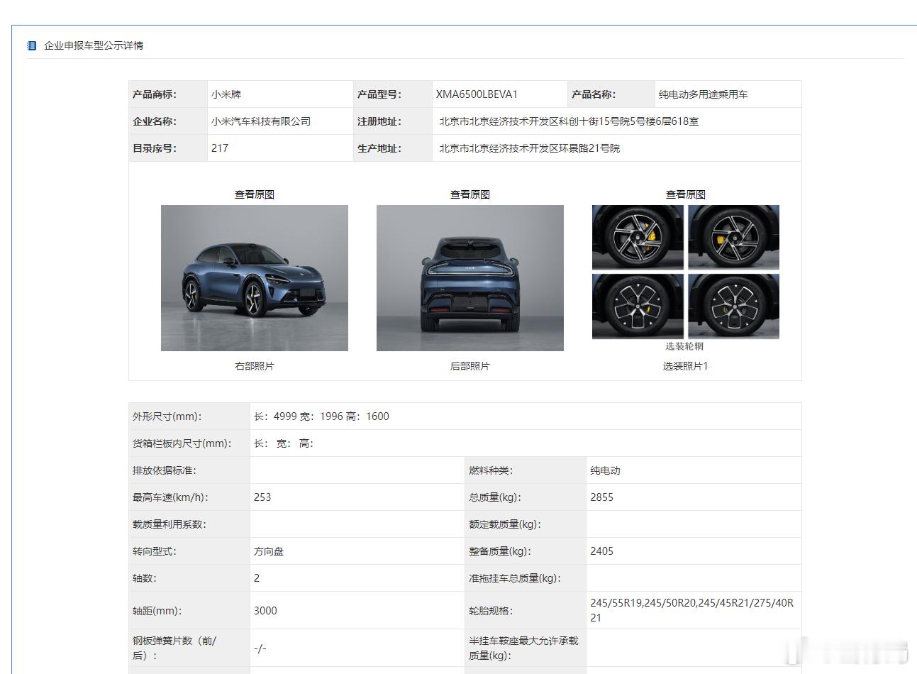Select company name 小米汽车科技有限公司
The height and width of the screenshot is (674, 917).
261,121
